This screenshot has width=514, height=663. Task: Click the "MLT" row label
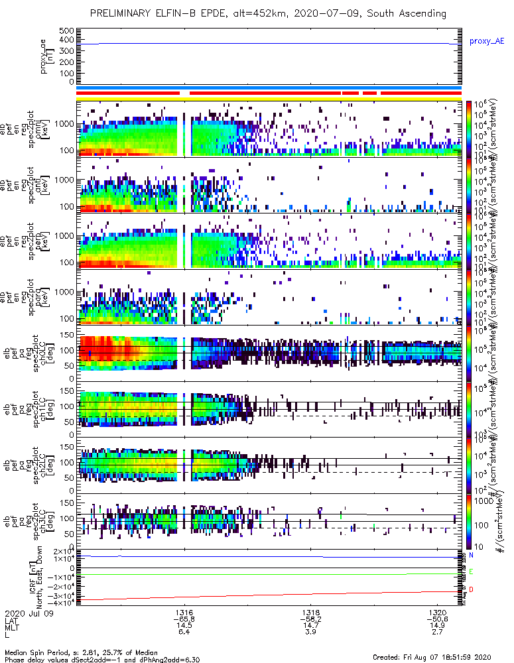[x=12, y=627]
